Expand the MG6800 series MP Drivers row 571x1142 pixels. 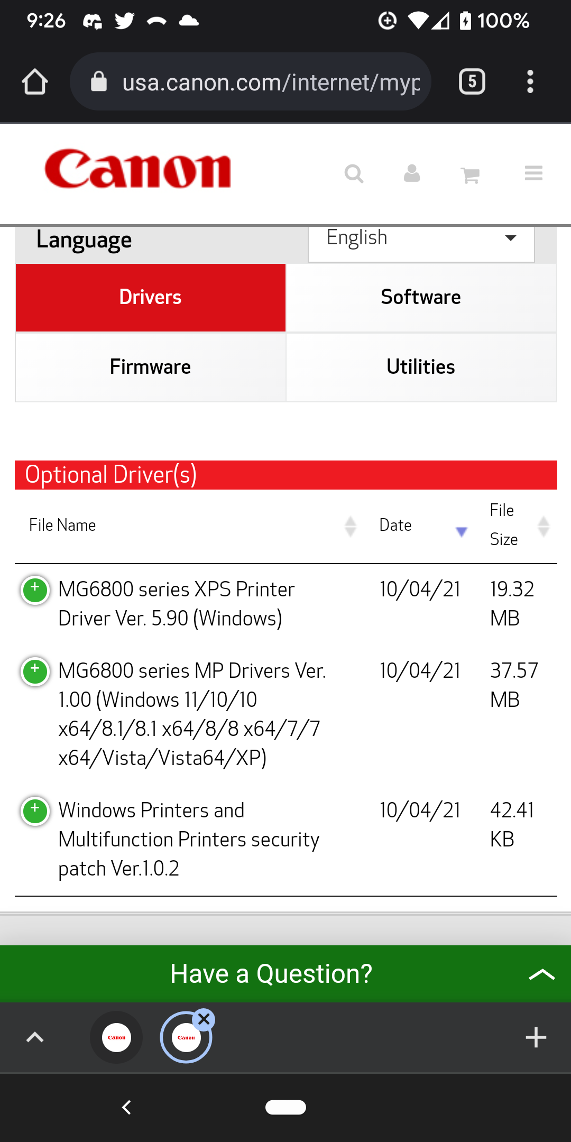pos(35,671)
